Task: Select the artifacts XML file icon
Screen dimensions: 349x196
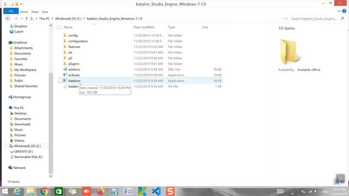Action: [x=65, y=69]
